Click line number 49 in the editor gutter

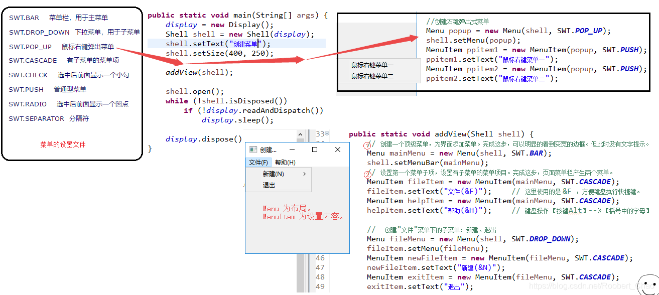320,287
